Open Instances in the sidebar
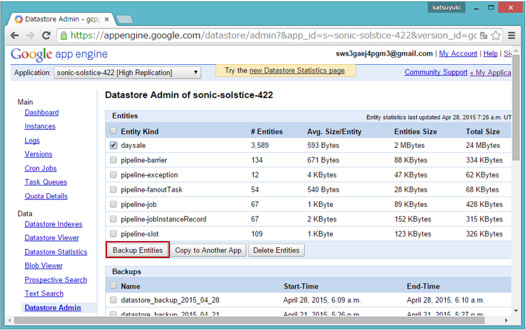This screenshot has height=330, width=525. tap(40, 126)
